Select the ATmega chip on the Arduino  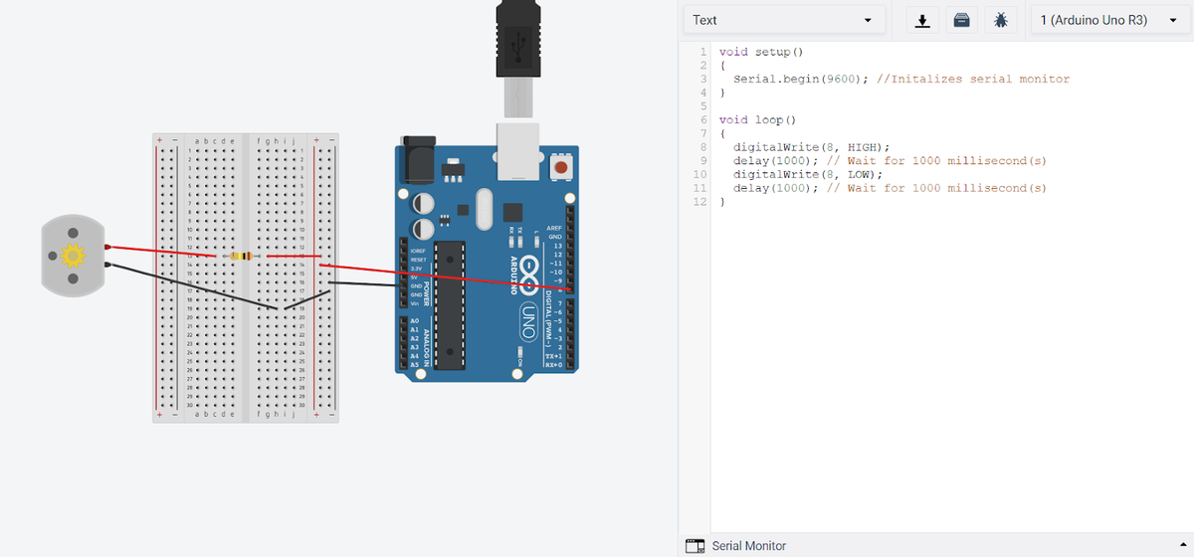pos(450,303)
